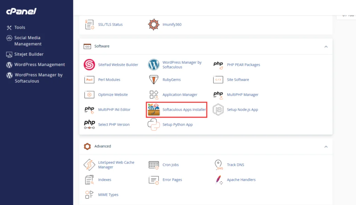Click the Setup Node.js App icon
The height and width of the screenshot is (205, 356).
[218, 110]
